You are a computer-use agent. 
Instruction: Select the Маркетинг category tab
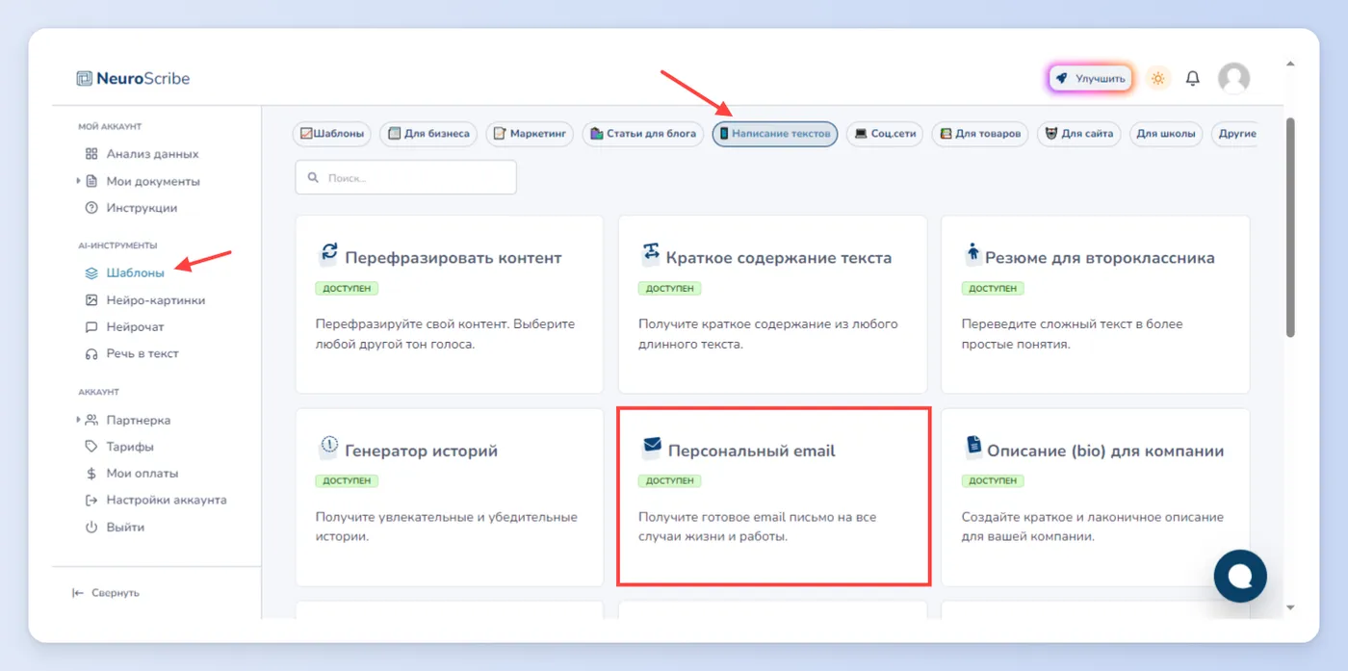pyautogui.click(x=530, y=134)
